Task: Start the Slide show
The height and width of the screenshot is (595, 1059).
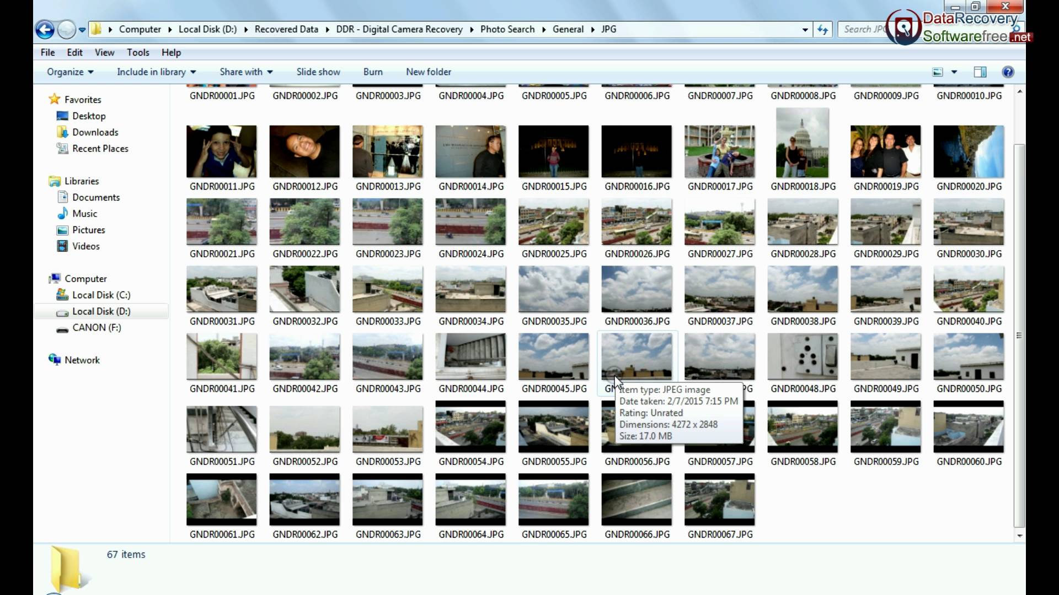Action: pyautogui.click(x=318, y=72)
